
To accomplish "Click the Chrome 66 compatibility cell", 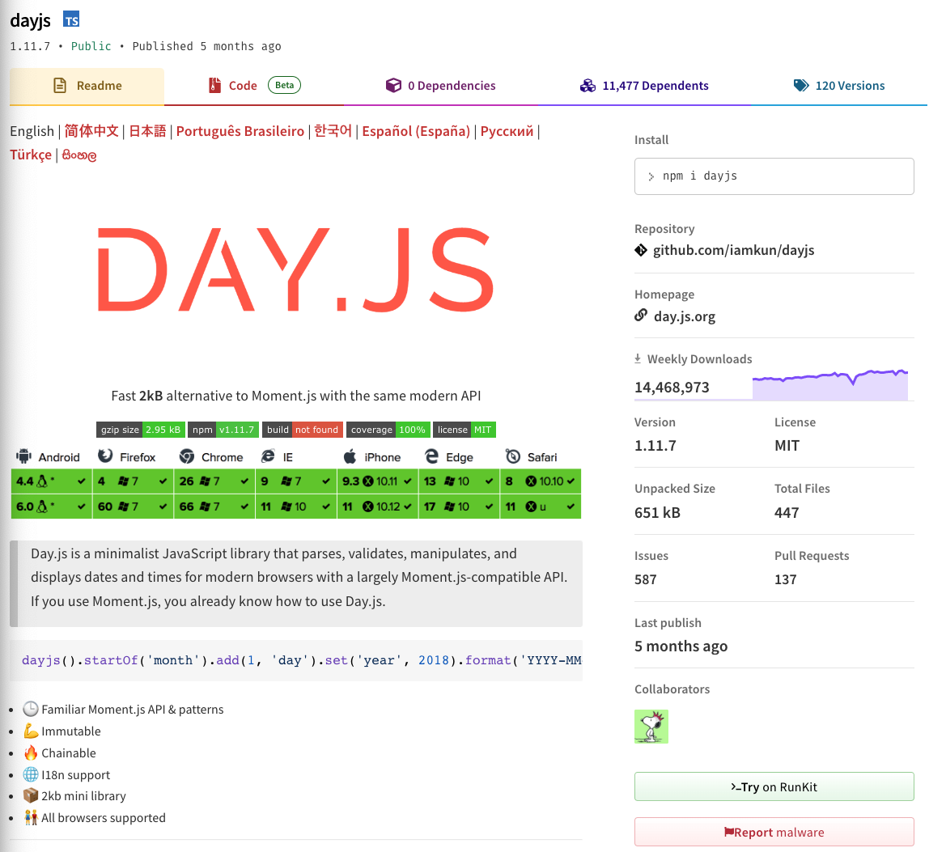I will [x=214, y=507].
